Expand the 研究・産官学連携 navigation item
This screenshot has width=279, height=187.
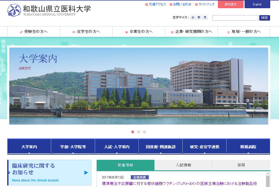point(204,147)
